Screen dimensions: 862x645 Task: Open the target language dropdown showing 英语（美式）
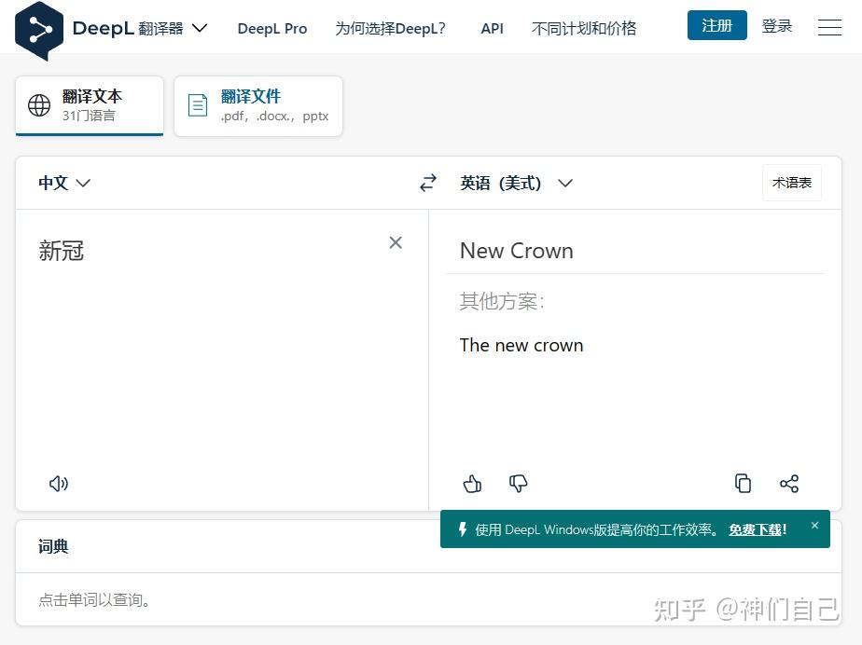tap(517, 183)
